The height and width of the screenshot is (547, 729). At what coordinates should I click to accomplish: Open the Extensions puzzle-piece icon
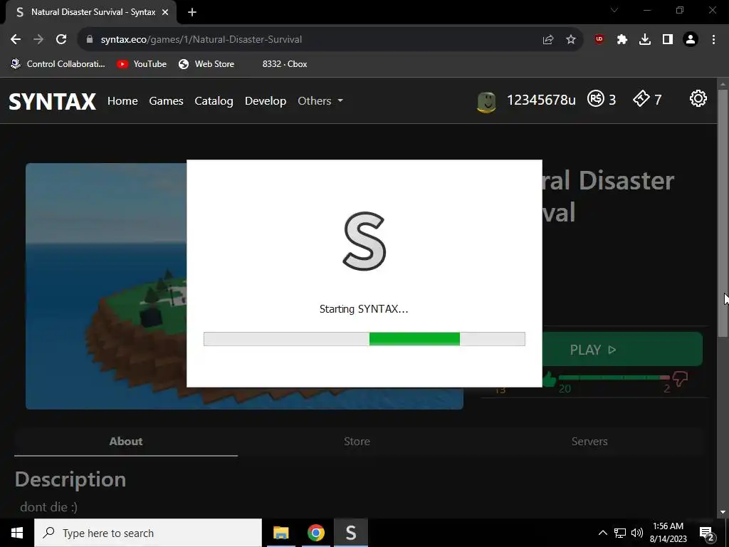tap(622, 40)
